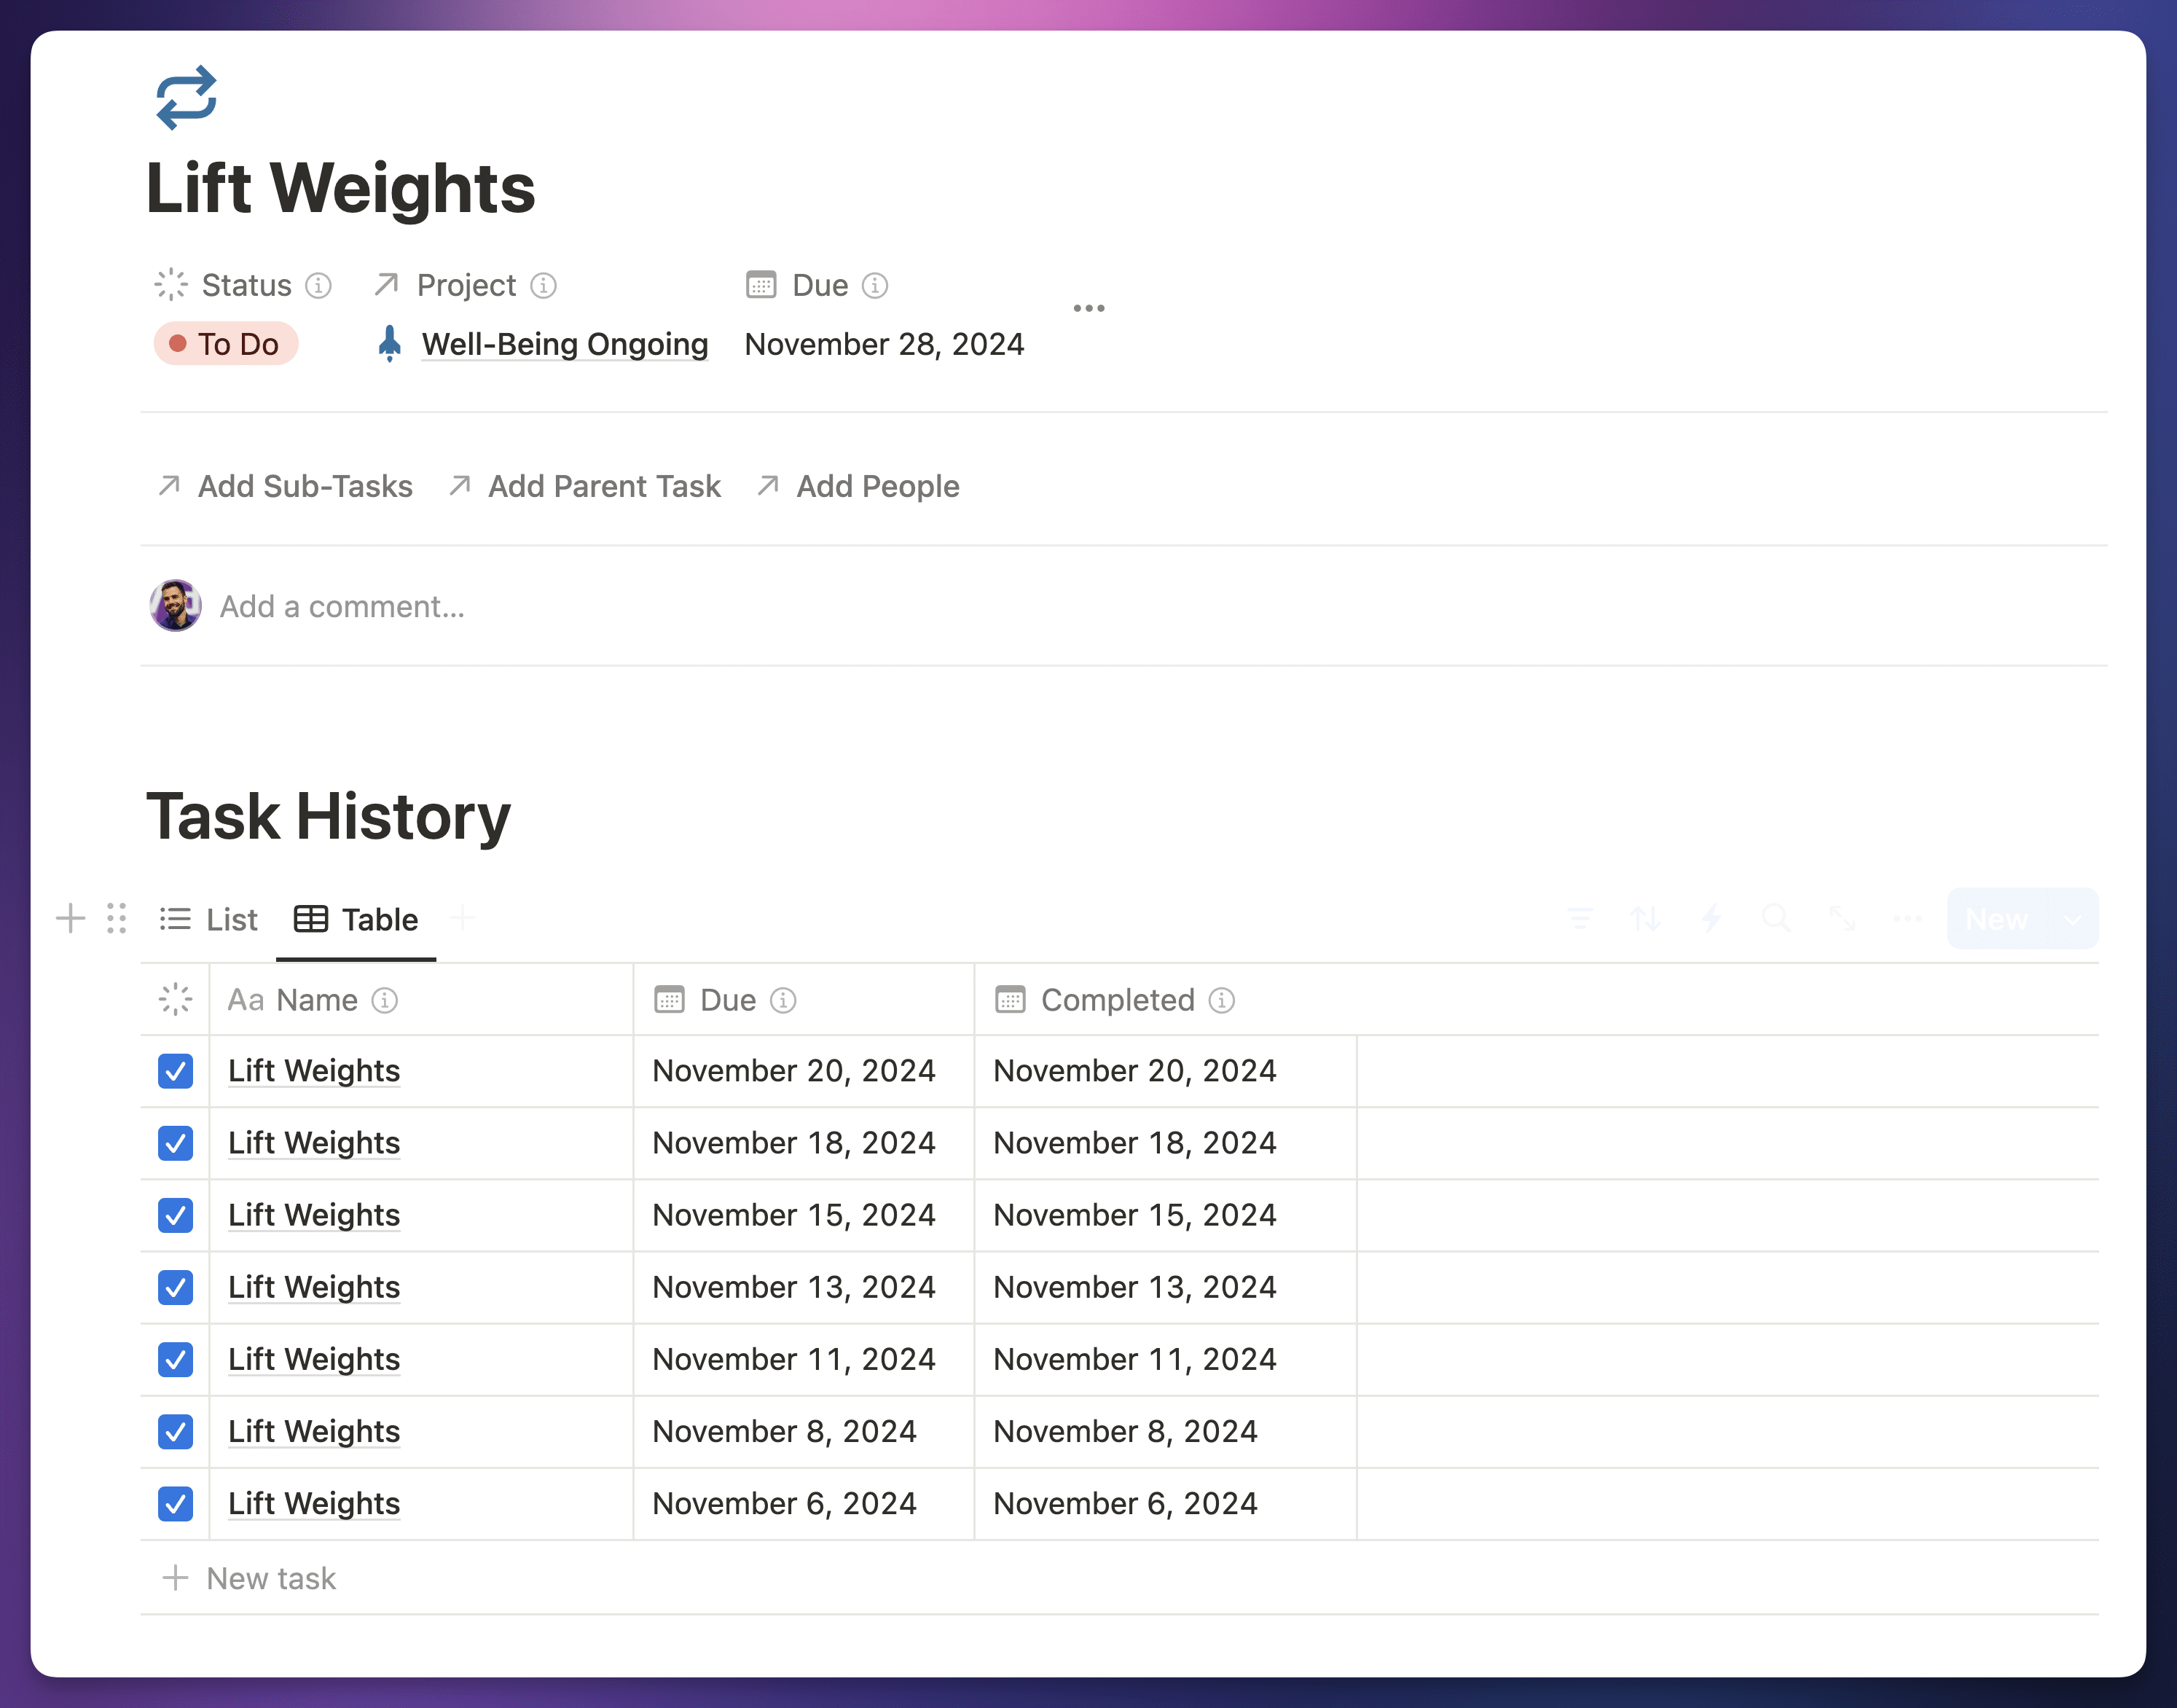Click the info icon next to Status
The image size is (2177, 1708).
click(318, 286)
